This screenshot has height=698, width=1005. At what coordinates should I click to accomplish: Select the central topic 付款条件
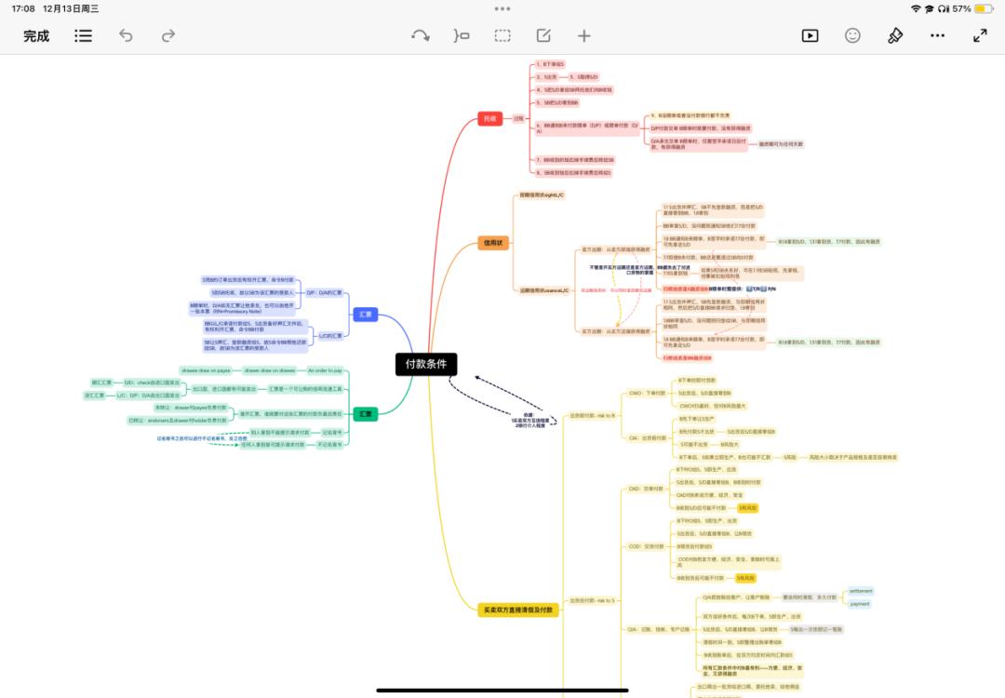click(426, 364)
